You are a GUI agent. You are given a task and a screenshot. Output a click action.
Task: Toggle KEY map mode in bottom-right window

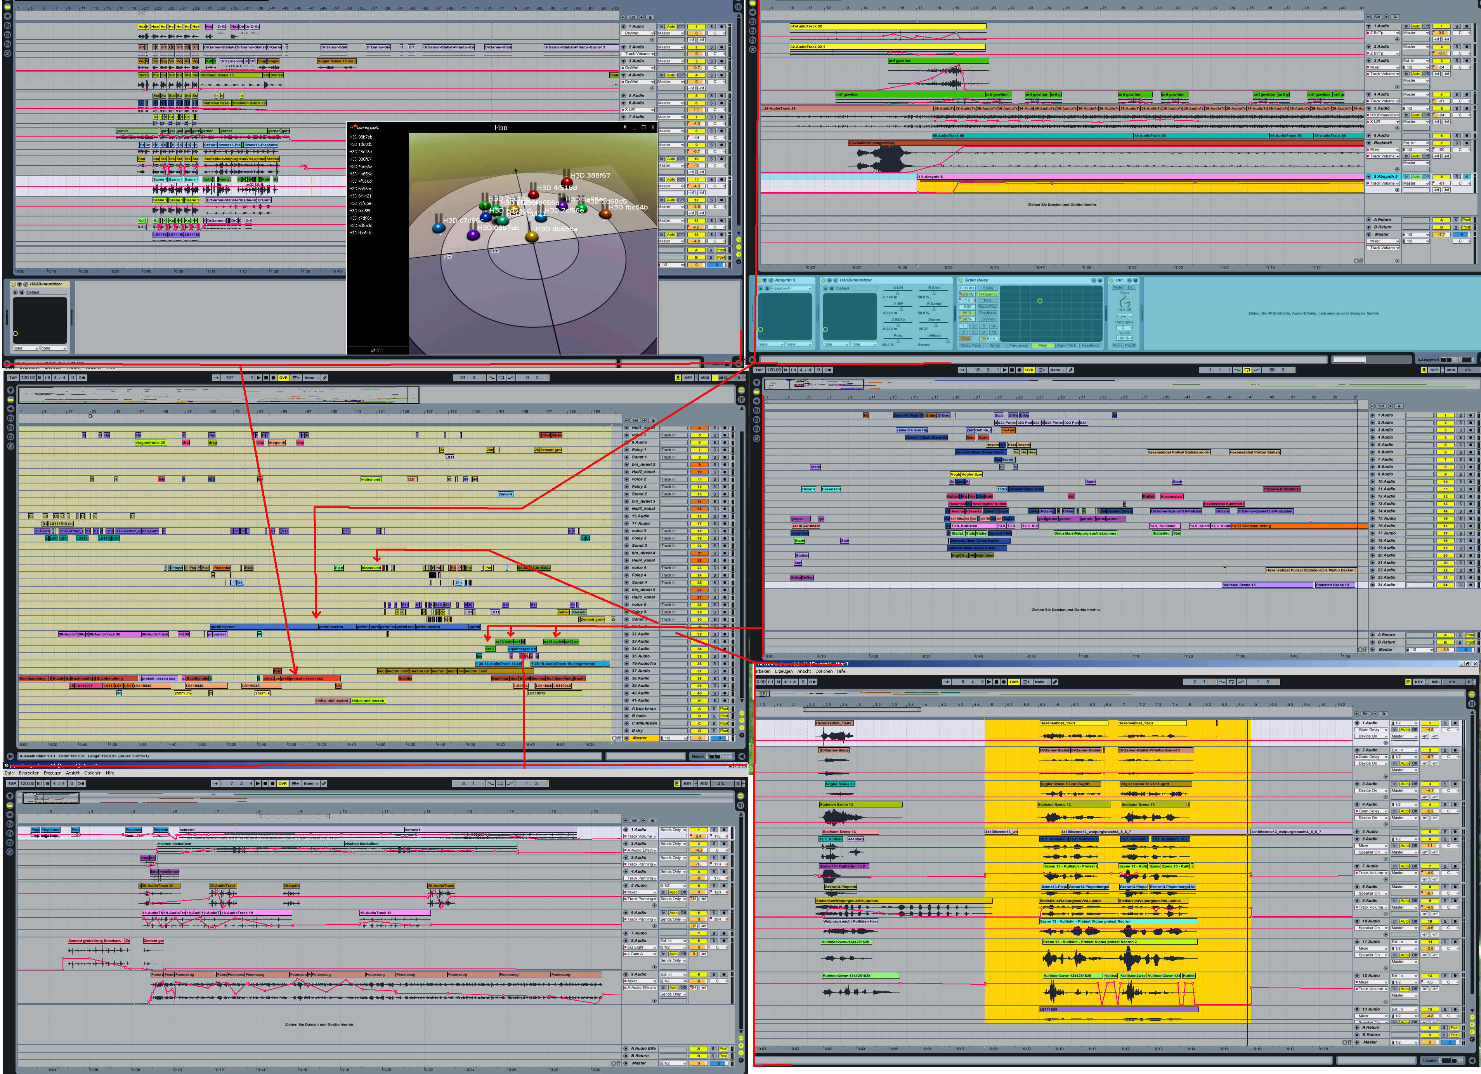tap(1418, 682)
